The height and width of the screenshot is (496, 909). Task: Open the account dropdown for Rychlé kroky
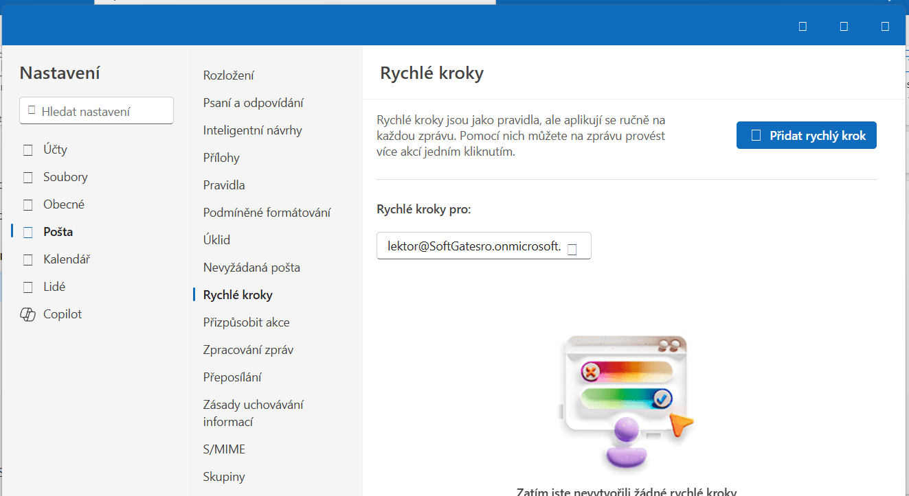(572, 247)
